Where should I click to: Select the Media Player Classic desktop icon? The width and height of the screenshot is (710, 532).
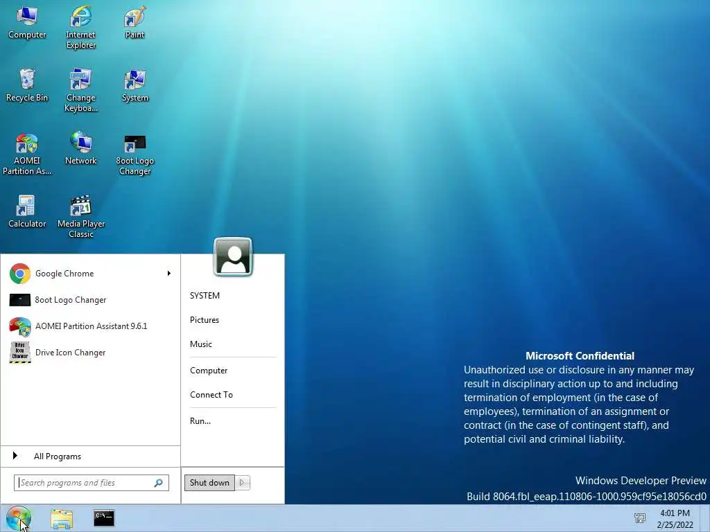pos(80,216)
